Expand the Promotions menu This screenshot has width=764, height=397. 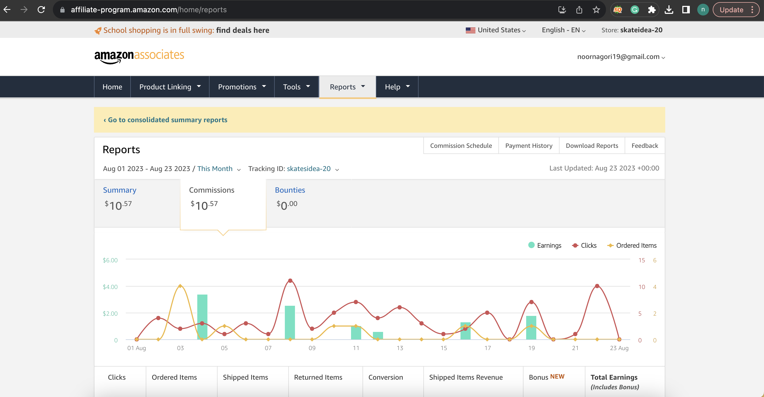(242, 87)
